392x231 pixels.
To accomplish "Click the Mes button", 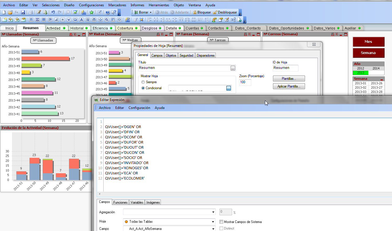I will (368, 41).
